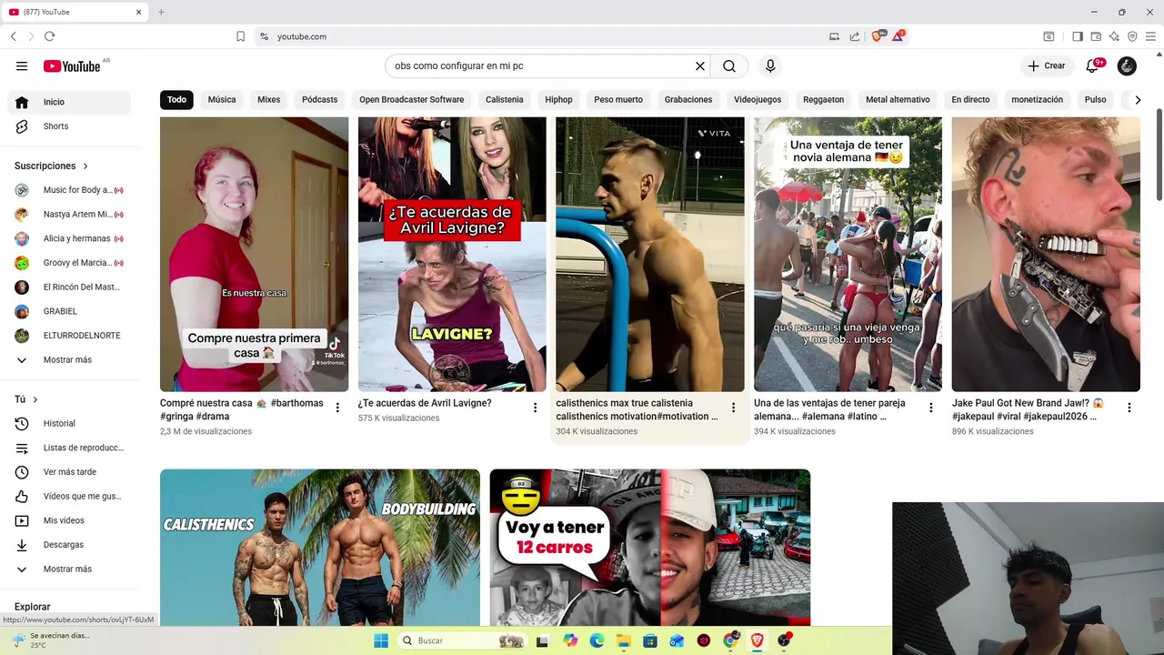Open the Brave VPN shield icon
The width and height of the screenshot is (1164, 655).
click(1132, 36)
